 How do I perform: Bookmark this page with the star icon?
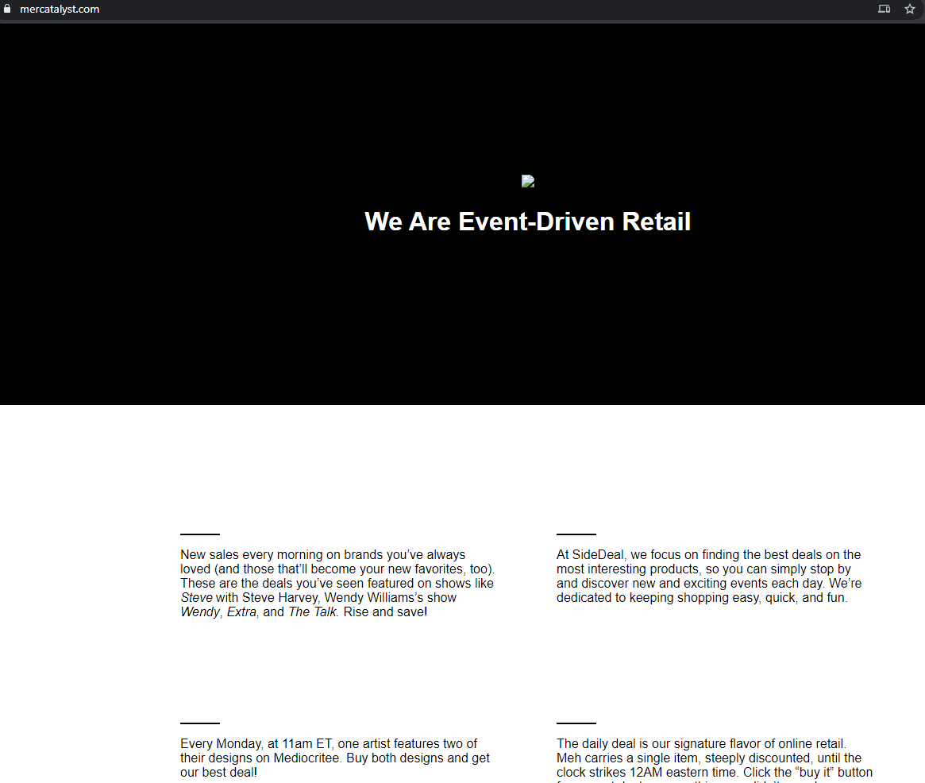pos(910,10)
